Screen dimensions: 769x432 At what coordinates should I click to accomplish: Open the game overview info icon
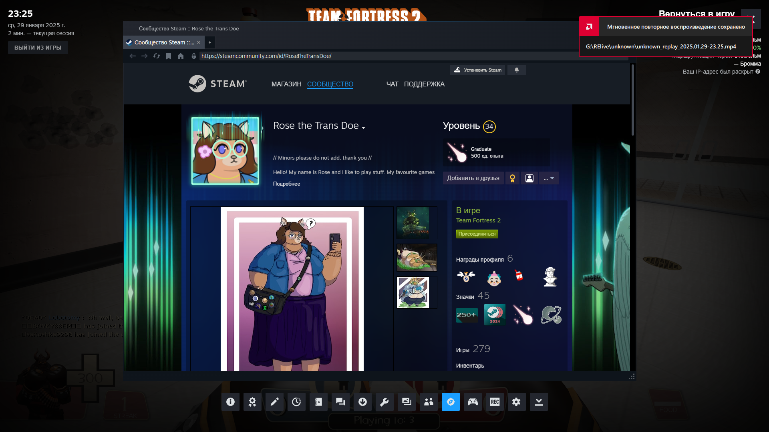click(x=230, y=402)
